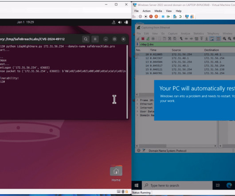Click the Wireshark display filter field

pos(187,44)
